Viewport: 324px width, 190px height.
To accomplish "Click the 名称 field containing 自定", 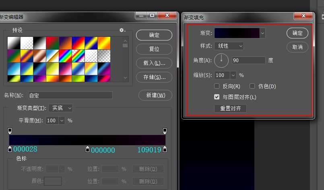I will [x=70, y=95].
